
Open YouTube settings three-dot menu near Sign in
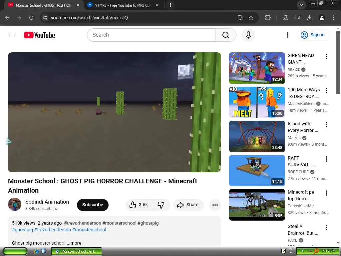tap(287, 35)
